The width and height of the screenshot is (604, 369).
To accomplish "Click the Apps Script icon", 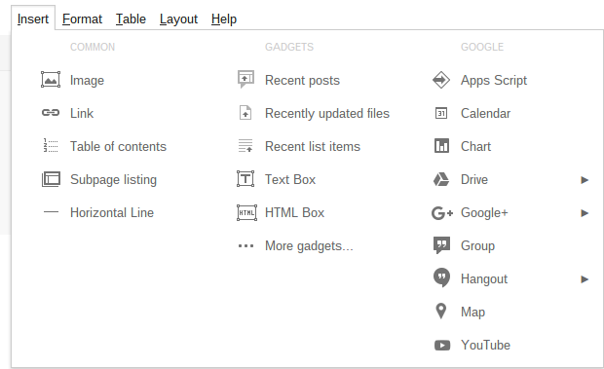I will click(441, 80).
